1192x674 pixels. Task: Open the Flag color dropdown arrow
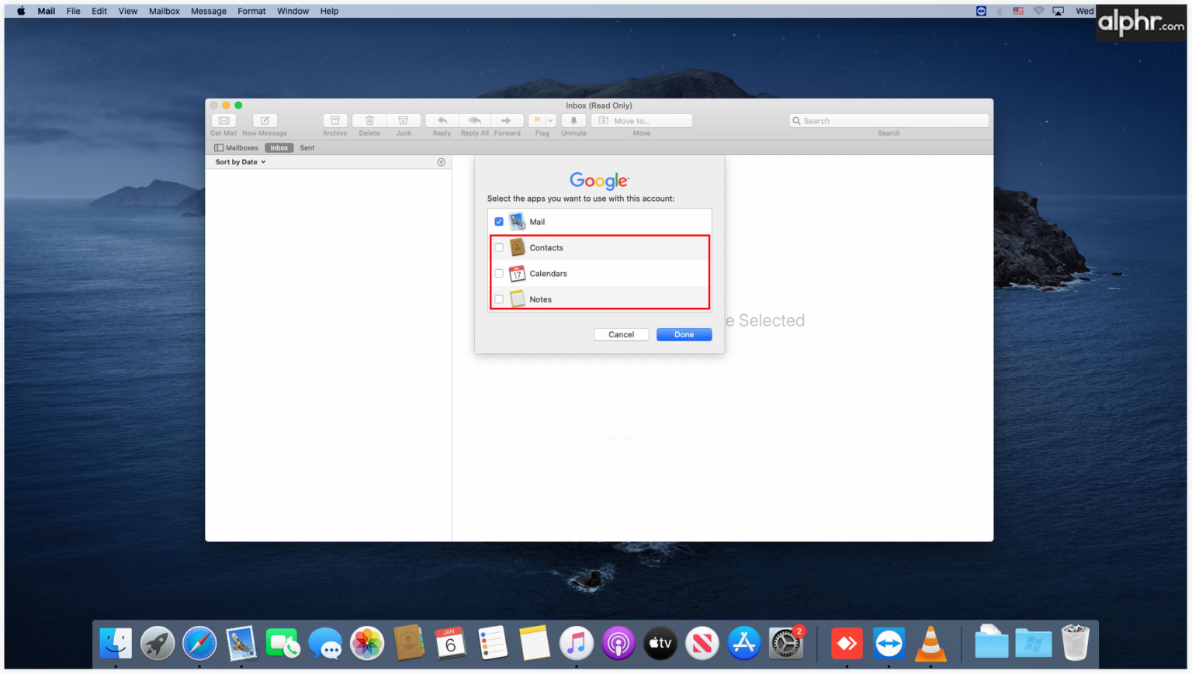(549, 120)
